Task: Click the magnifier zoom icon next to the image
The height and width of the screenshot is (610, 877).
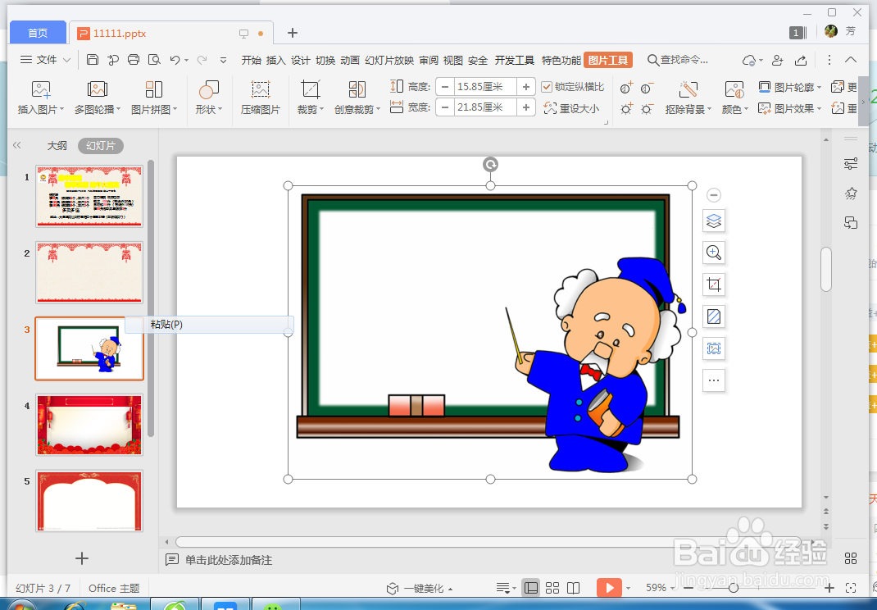Action: coord(713,253)
